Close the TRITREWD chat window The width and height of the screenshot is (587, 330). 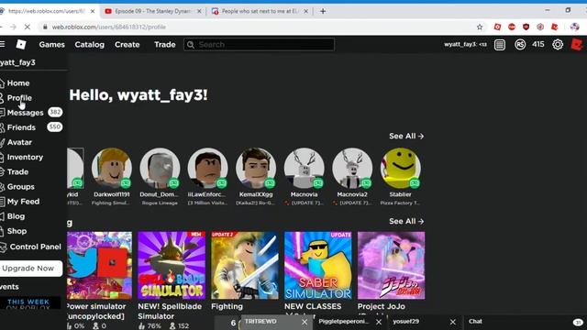click(x=305, y=322)
